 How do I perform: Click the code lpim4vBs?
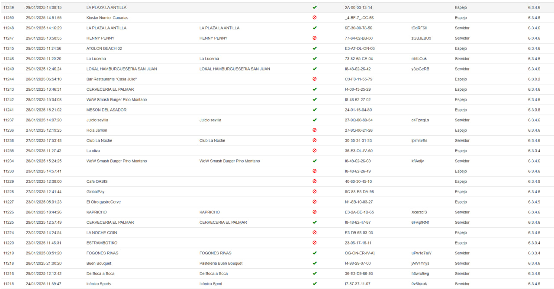[419, 140]
